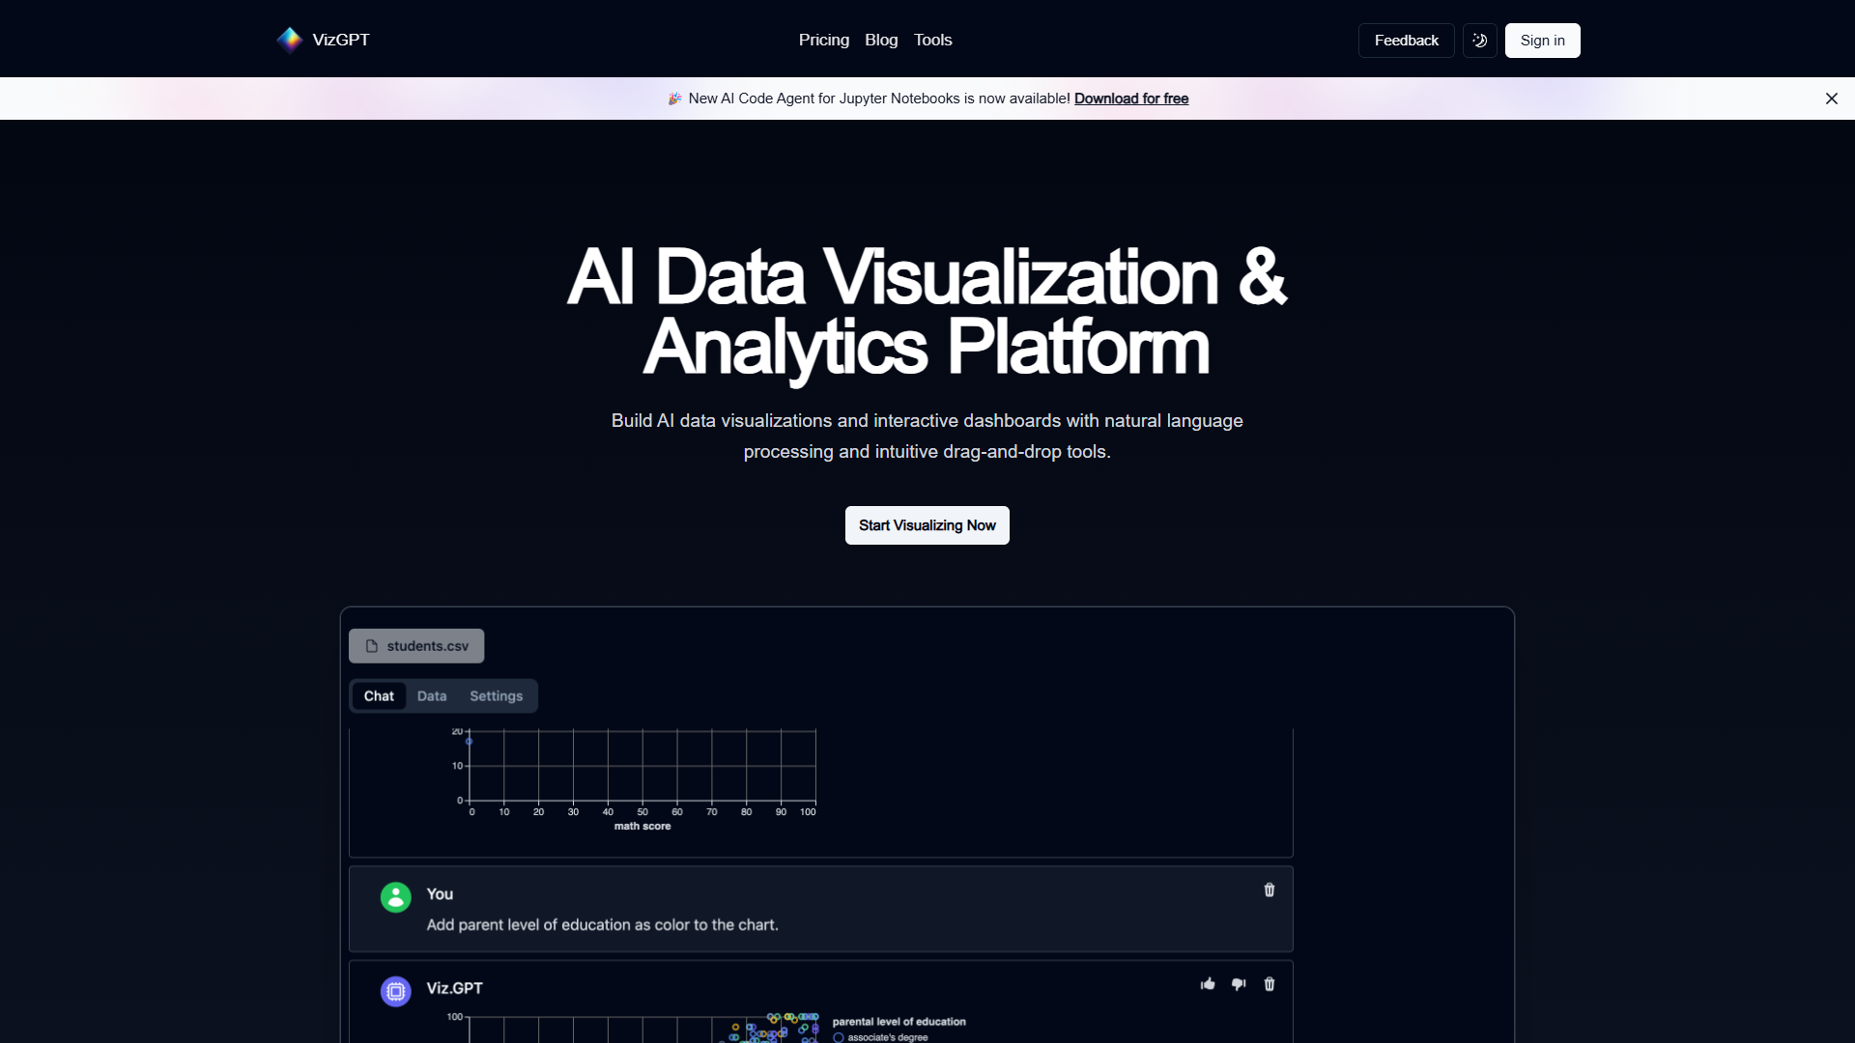Open the Pricing page
Image resolution: width=1855 pixels, height=1043 pixels.
click(x=824, y=40)
